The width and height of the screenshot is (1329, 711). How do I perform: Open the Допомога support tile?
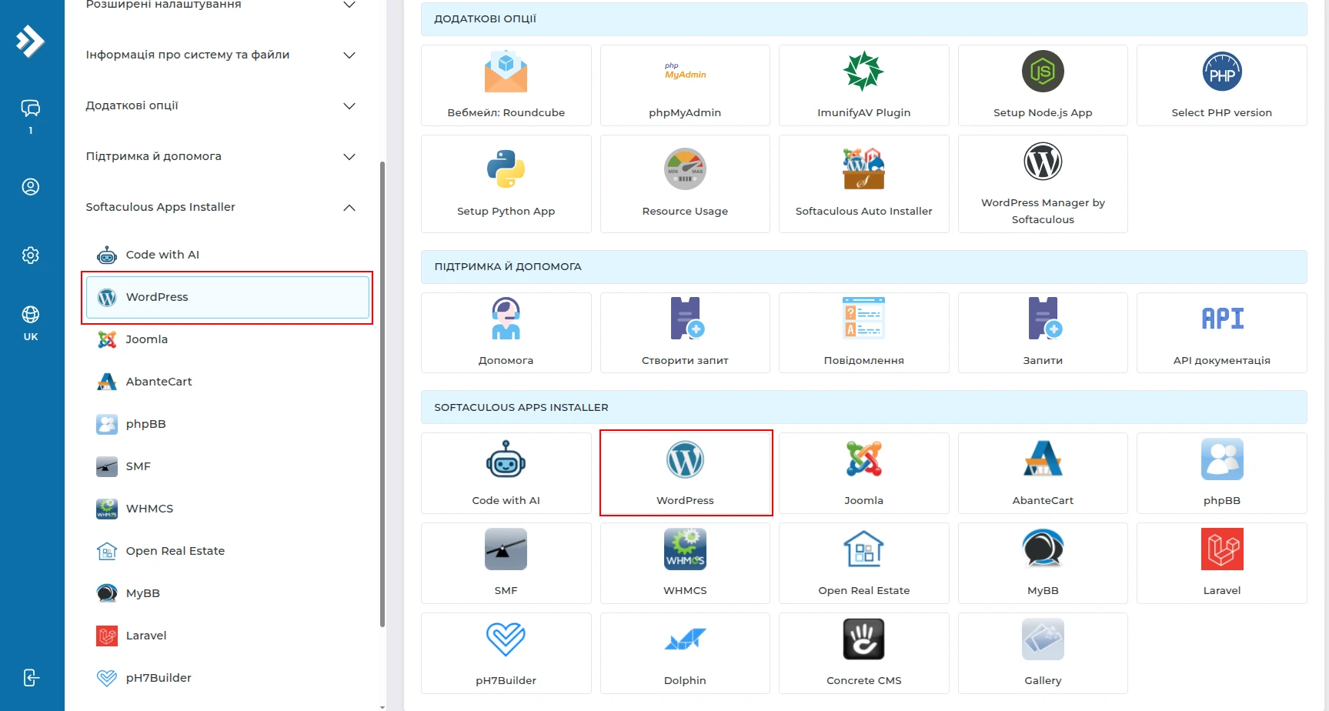[x=506, y=332]
